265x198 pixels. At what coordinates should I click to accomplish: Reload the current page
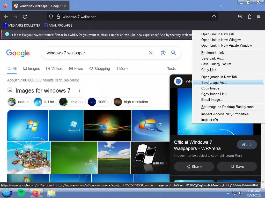point(25,17)
